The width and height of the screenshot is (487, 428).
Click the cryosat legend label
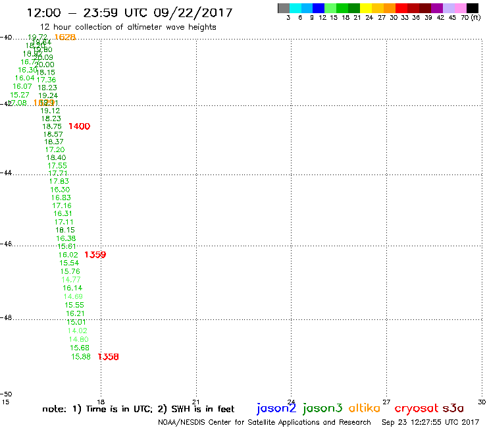click(417, 408)
